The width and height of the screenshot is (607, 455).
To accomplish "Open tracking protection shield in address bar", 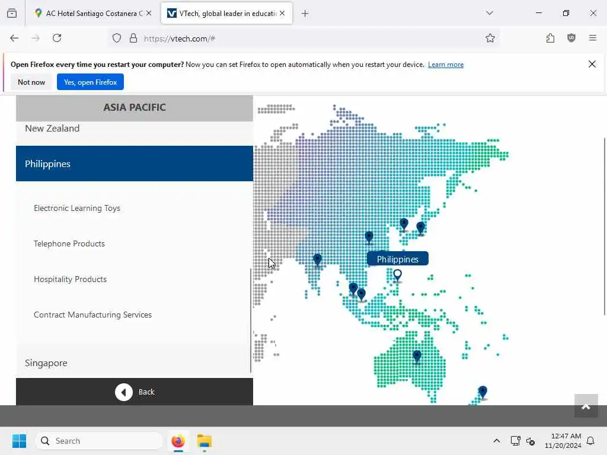I will point(117,38).
